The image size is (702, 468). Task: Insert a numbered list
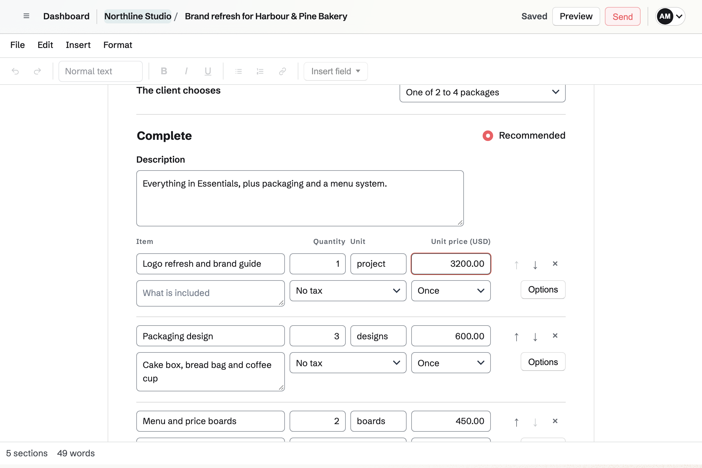(x=260, y=71)
